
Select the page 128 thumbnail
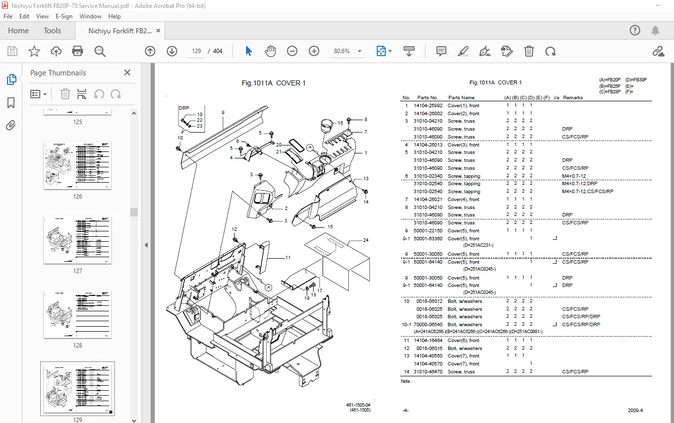(78, 314)
